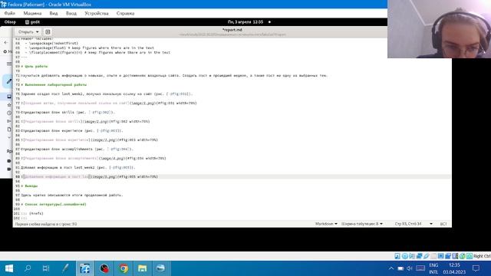Screen dimensions: 491x276
Task: Click the feather pen app in Windows taskbar
Action: click(65, 268)
